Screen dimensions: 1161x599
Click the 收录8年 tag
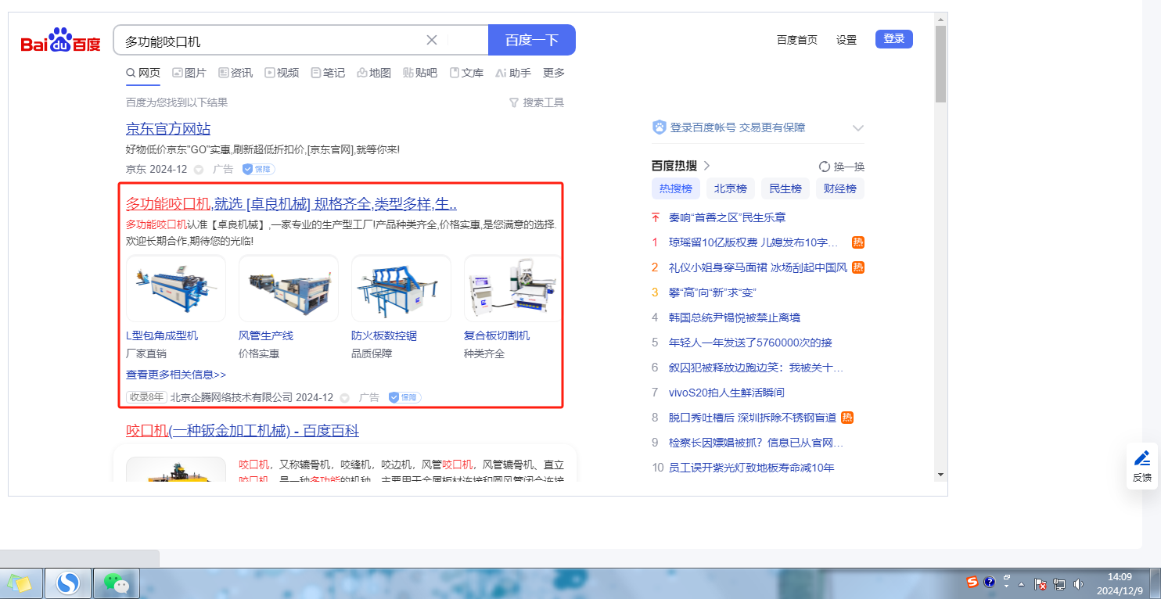click(x=147, y=397)
